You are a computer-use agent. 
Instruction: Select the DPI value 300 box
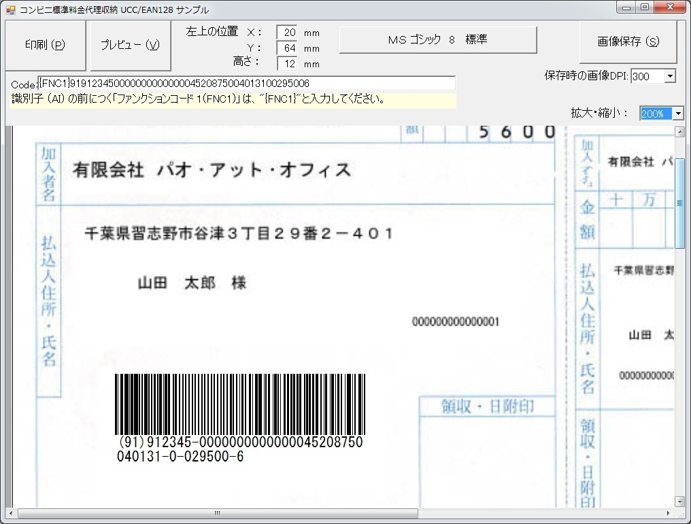[647, 76]
